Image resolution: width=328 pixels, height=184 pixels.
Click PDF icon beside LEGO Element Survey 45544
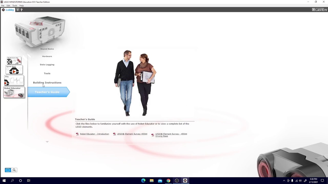(x=115, y=134)
